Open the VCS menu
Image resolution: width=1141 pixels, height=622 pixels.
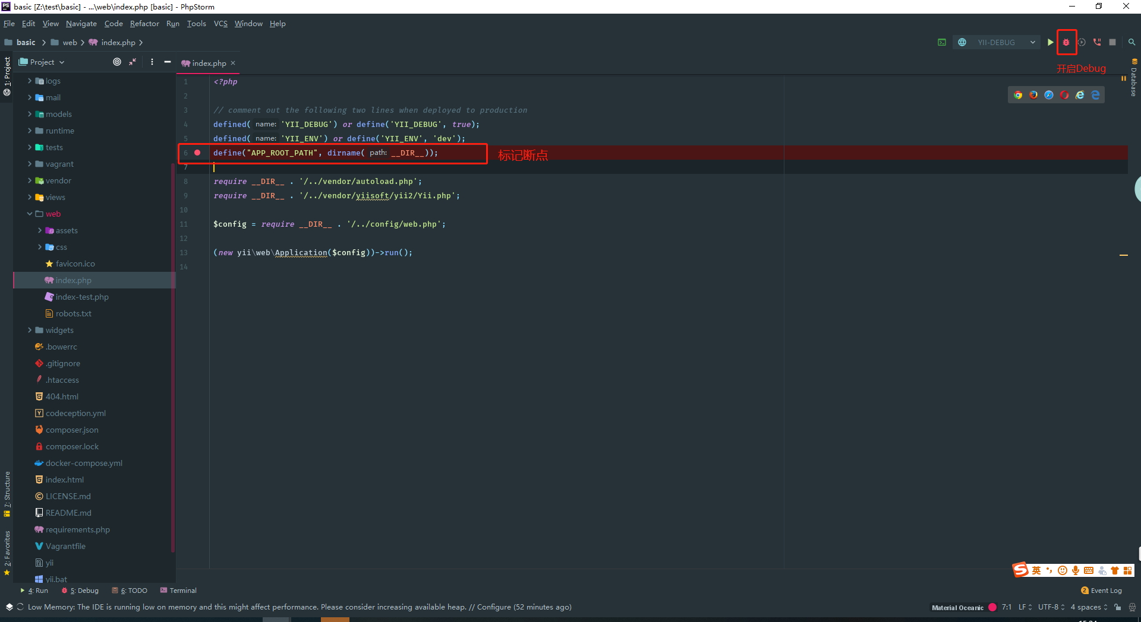pos(220,24)
